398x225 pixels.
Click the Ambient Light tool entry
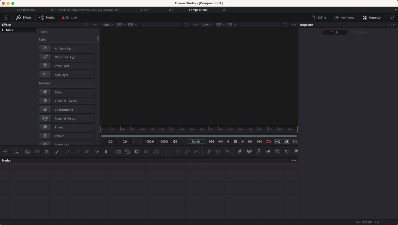click(x=66, y=48)
